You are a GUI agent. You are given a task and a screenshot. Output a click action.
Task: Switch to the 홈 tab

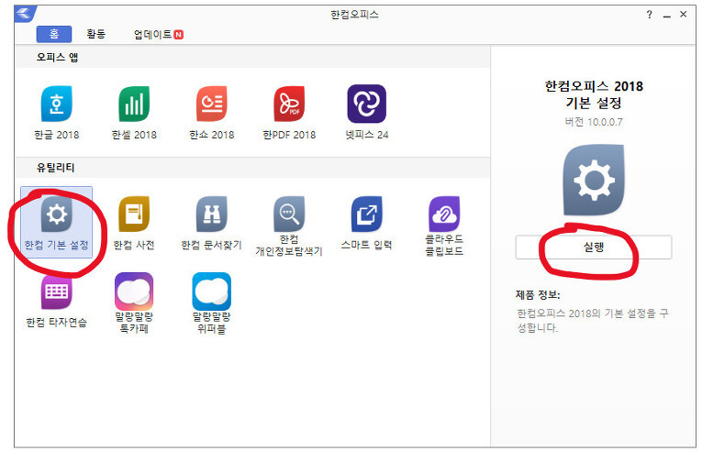pos(54,34)
